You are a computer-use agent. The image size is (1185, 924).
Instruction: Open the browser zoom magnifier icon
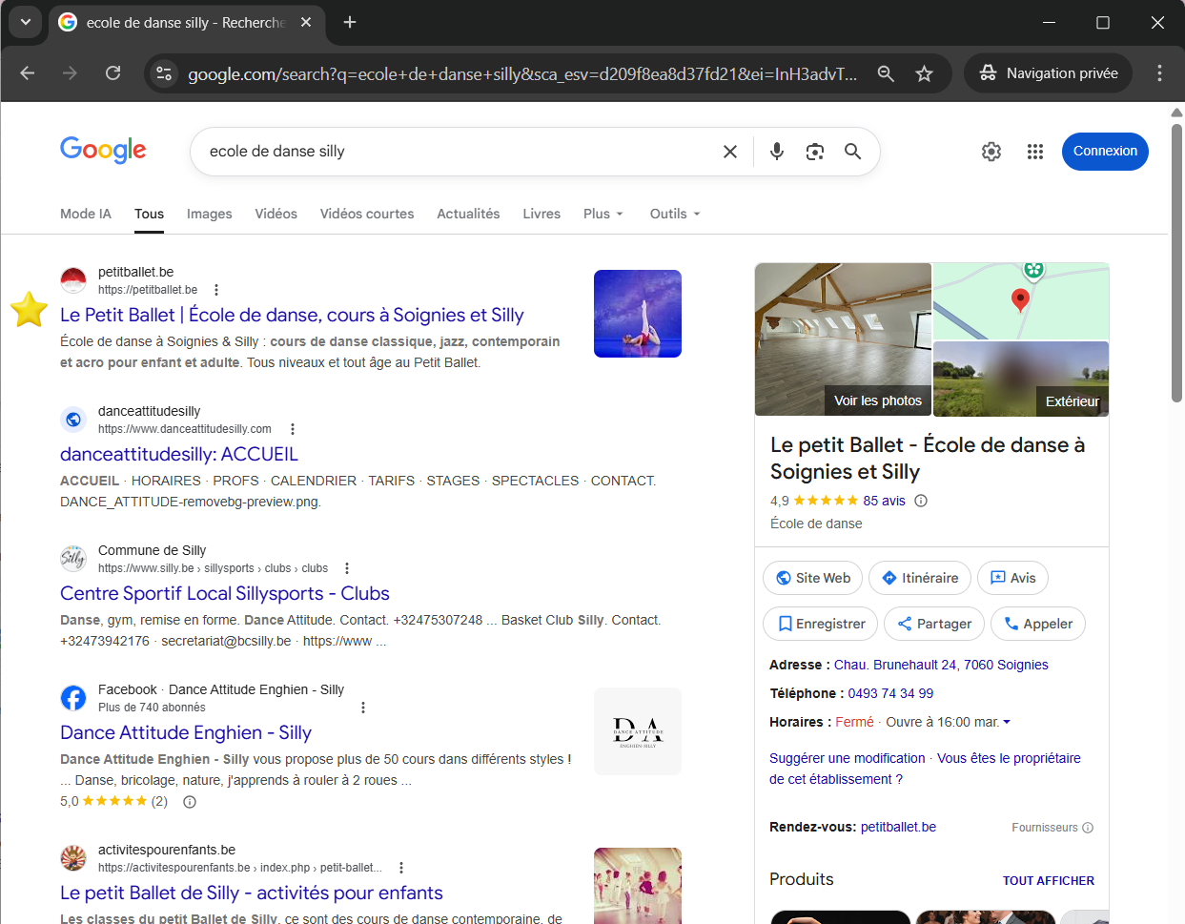tap(886, 73)
